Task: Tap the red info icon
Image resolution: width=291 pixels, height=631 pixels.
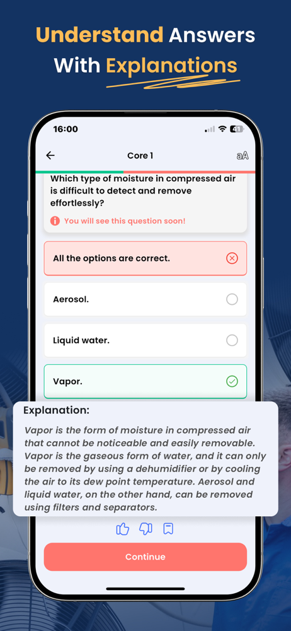Action: pyautogui.click(x=55, y=221)
